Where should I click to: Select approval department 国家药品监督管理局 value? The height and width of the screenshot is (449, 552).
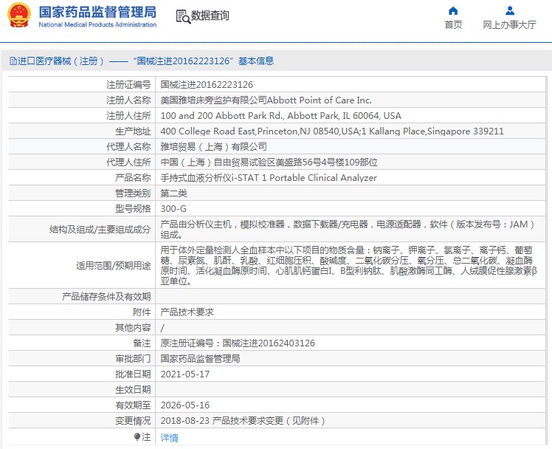(x=200, y=358)
